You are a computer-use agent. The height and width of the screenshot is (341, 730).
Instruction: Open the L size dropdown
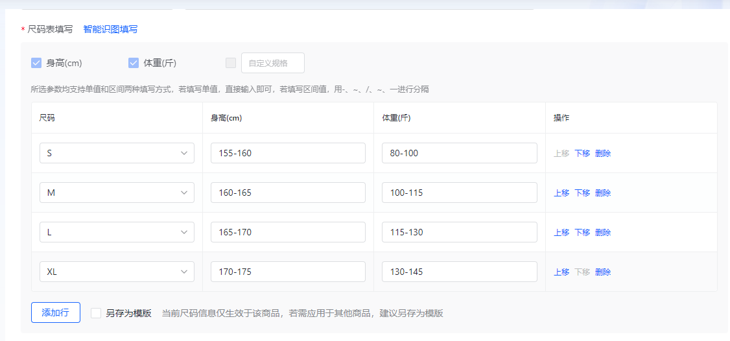point(117,232)
